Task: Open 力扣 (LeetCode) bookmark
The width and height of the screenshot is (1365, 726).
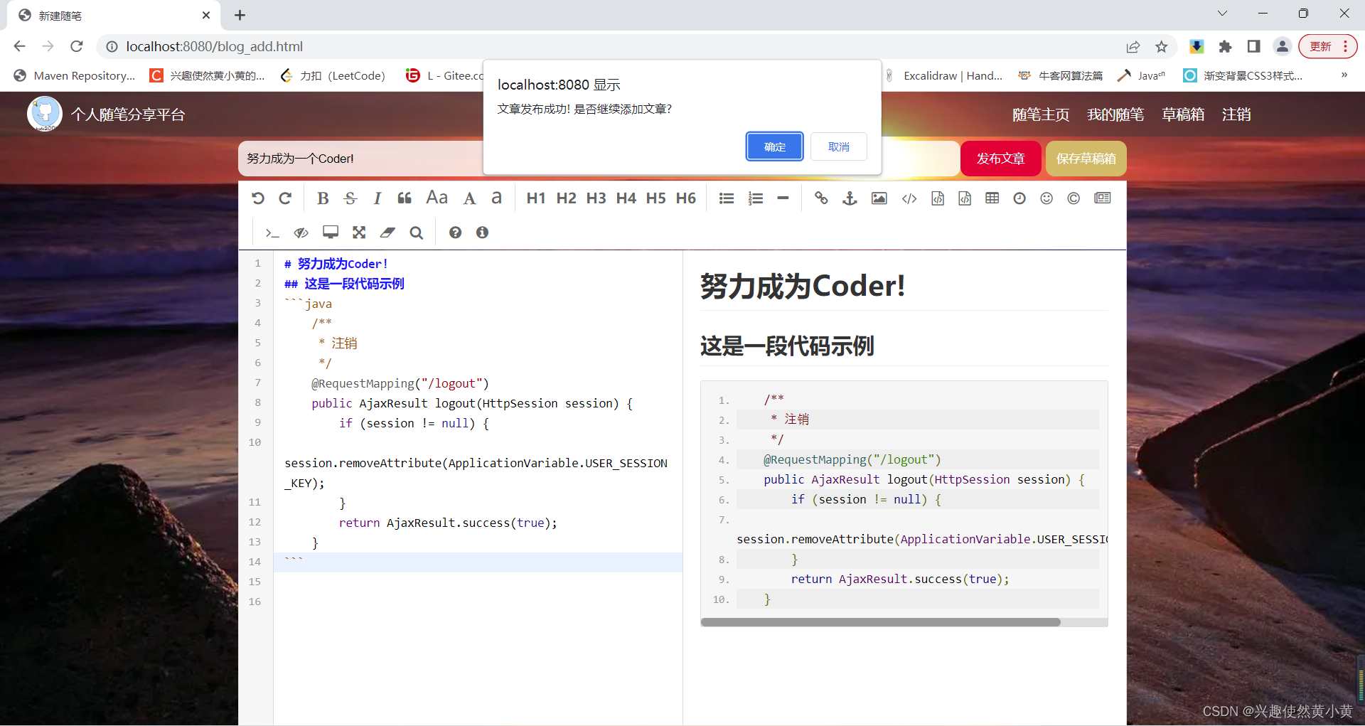Action: 333,75
